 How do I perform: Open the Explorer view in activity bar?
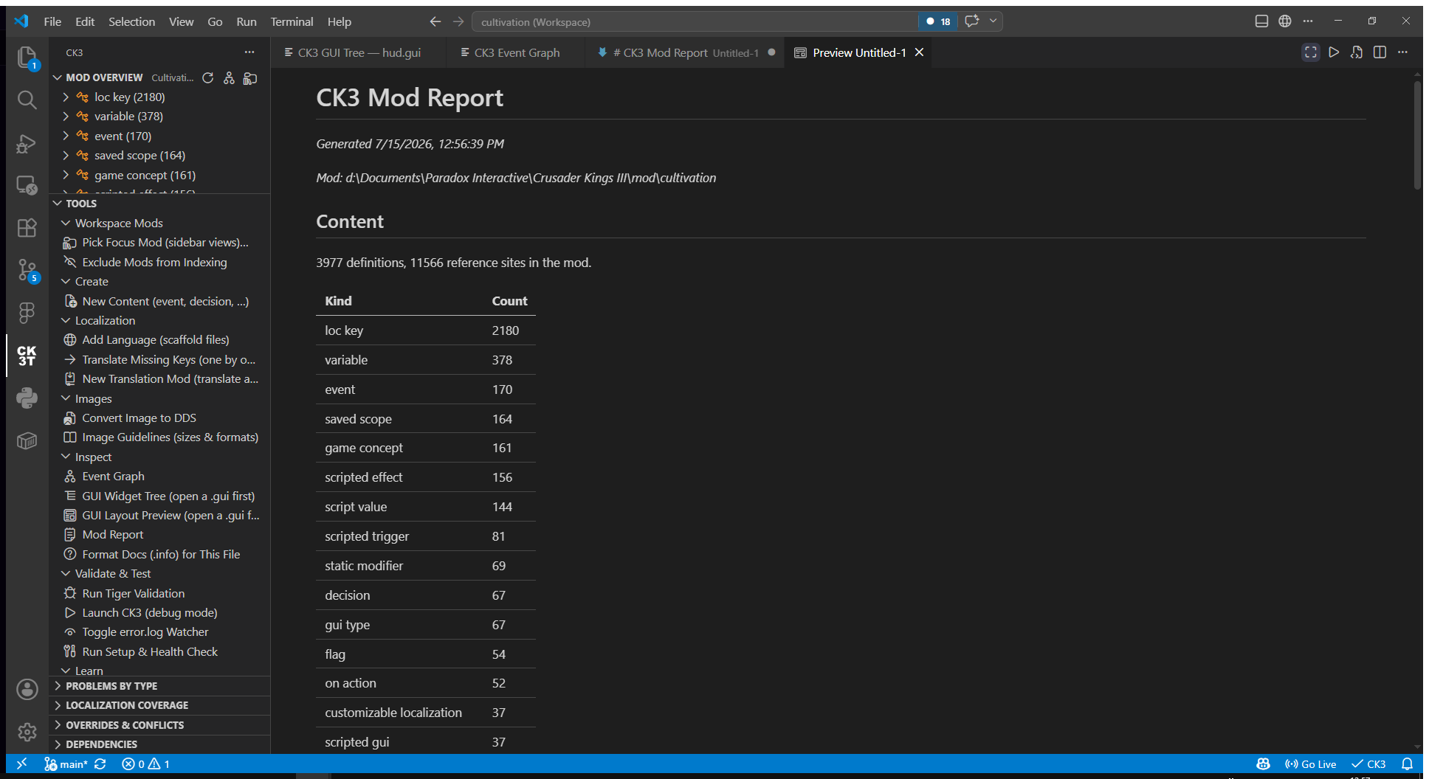coord(27,57)
